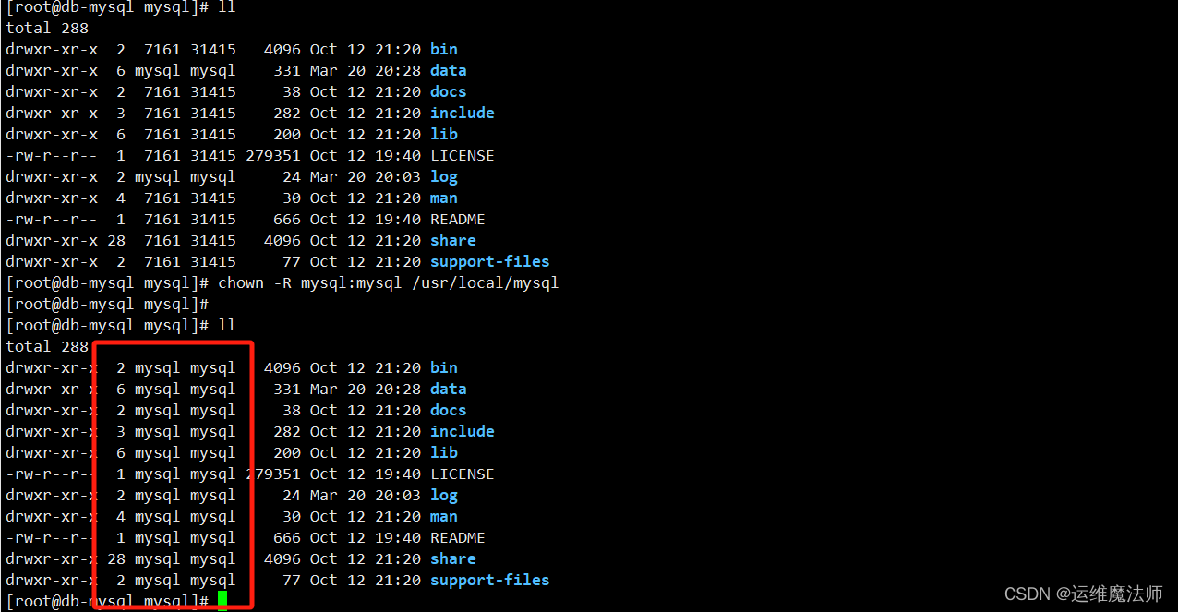1178x612 pixels.
Task: Click the first 'll' command at the top
Action: coord(226,6)
